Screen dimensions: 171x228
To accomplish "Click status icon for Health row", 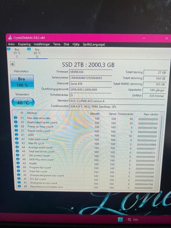I will point(18,163).
